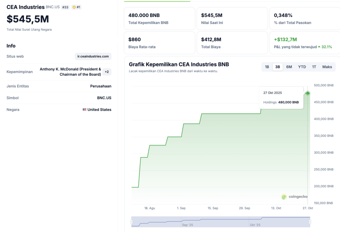This screenshot has width=340, height=232.
Task: Switch chart to 6M range
Action: point(289,67)
